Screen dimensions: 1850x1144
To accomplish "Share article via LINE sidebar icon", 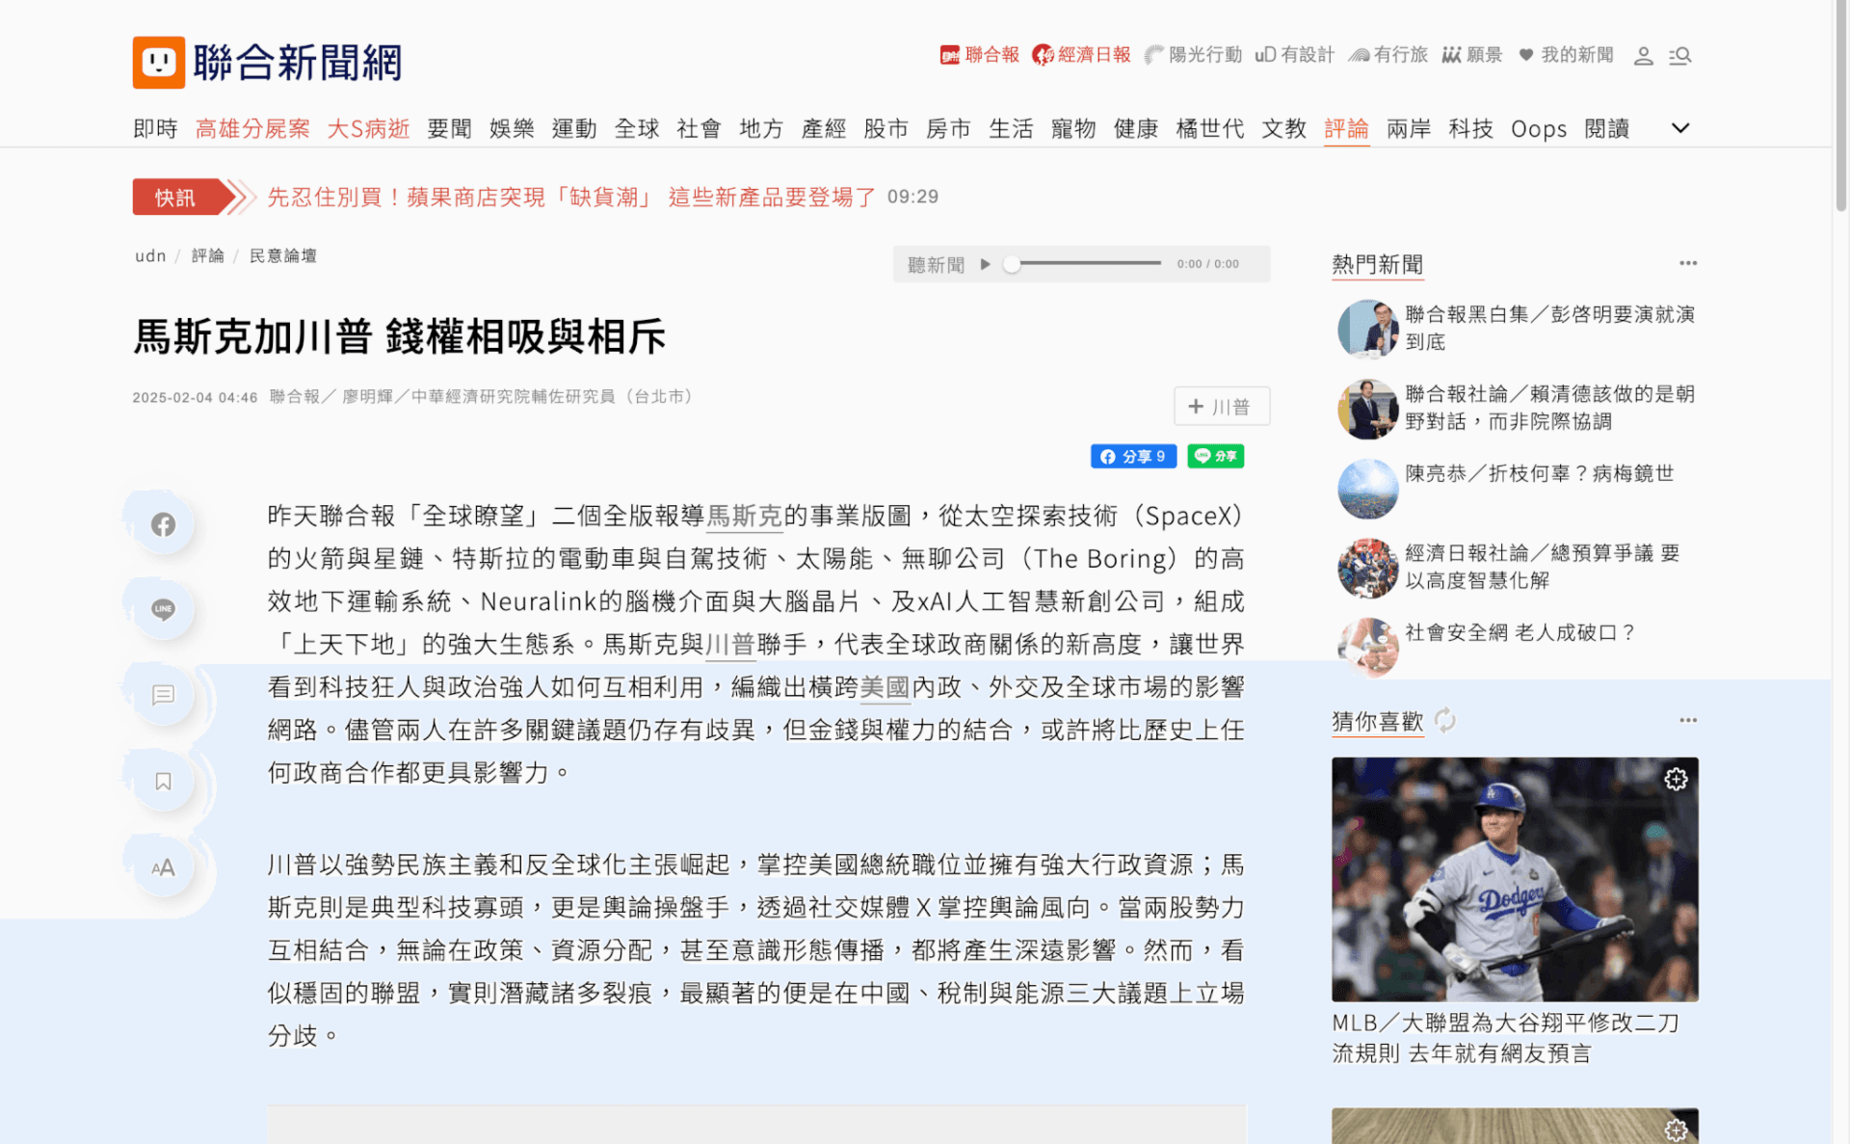I will [163, 609].
